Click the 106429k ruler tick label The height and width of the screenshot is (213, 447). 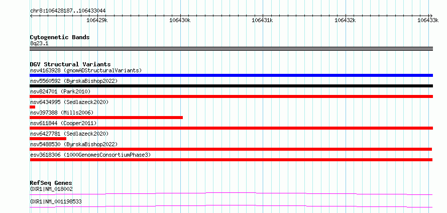97,20
